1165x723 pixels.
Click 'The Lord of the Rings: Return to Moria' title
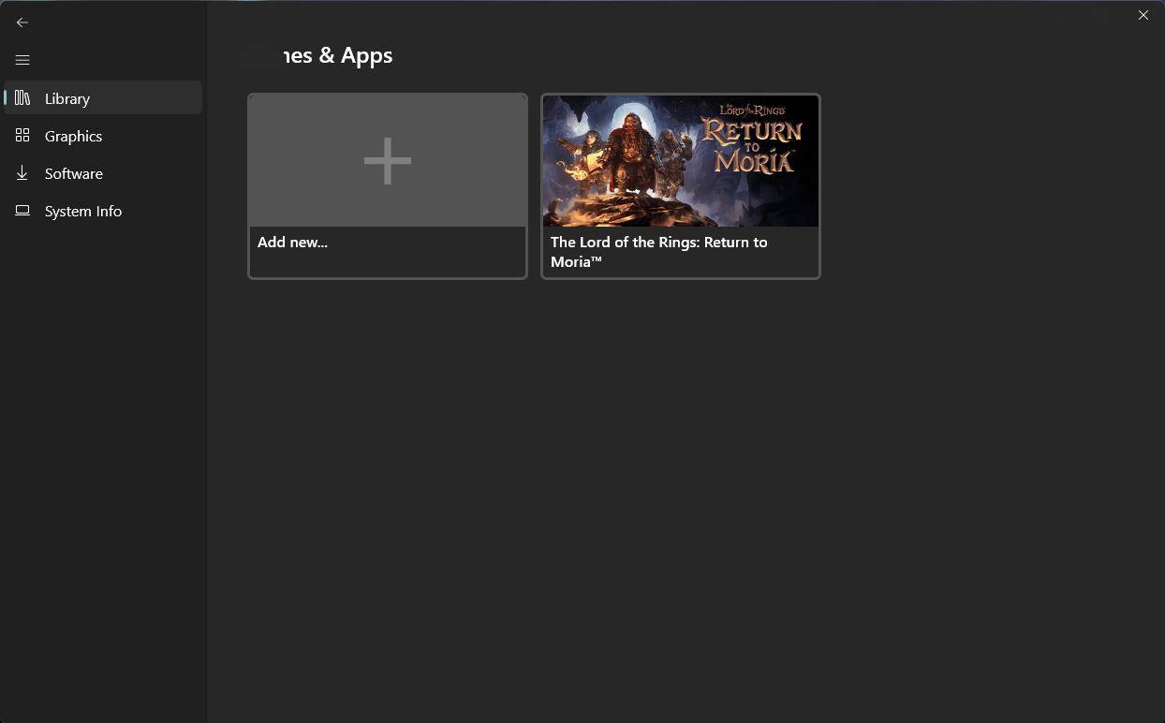pyautogui.click(x=658, y=251)
